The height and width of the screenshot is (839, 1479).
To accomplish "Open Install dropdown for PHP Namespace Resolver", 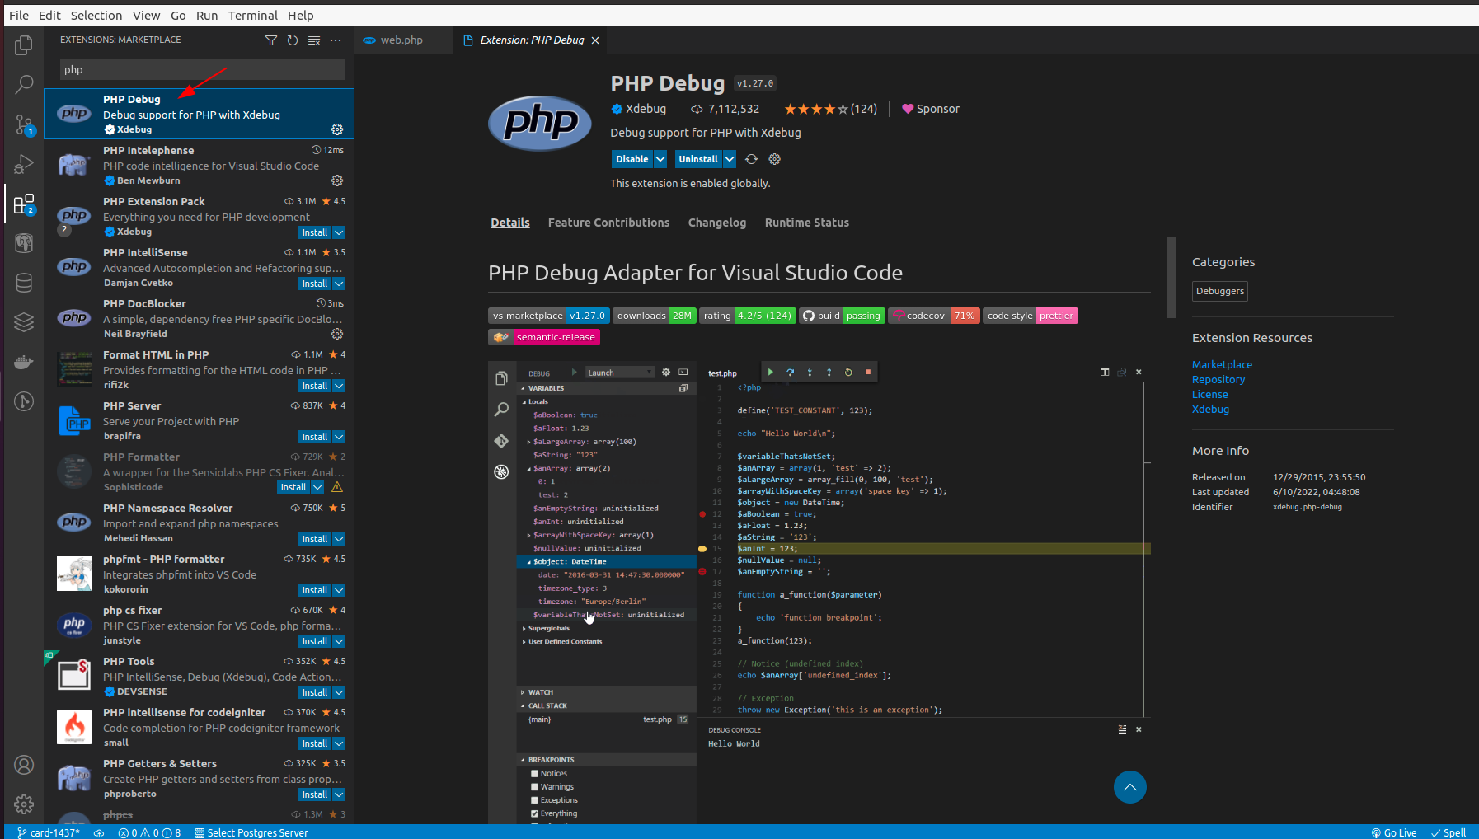I will (339, 539).
